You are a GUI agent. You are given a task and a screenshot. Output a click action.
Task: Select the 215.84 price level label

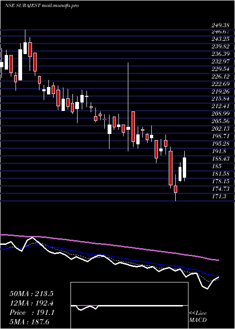[x=220, y=99]
